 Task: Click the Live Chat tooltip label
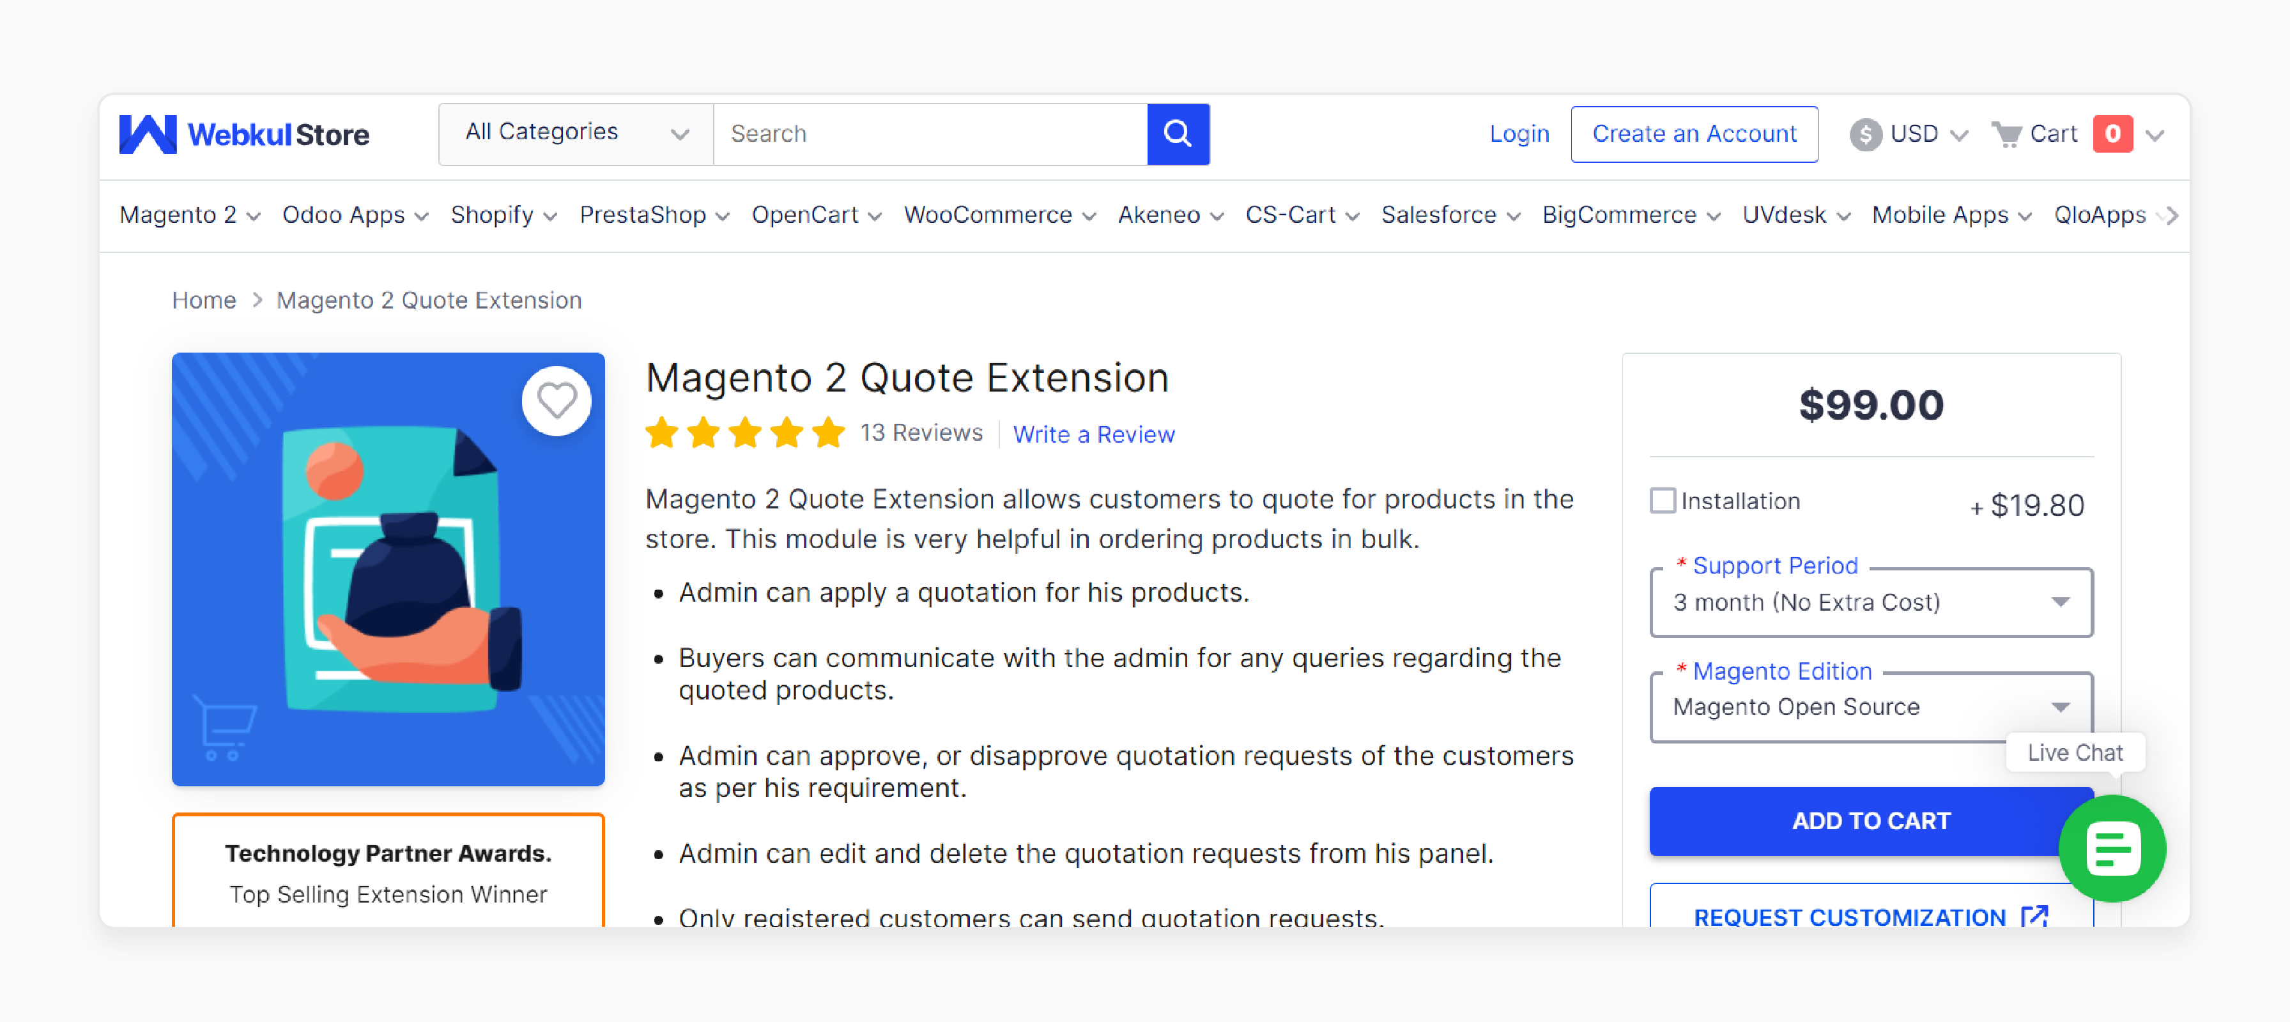pyautogui.click(x=2075, y=752)
